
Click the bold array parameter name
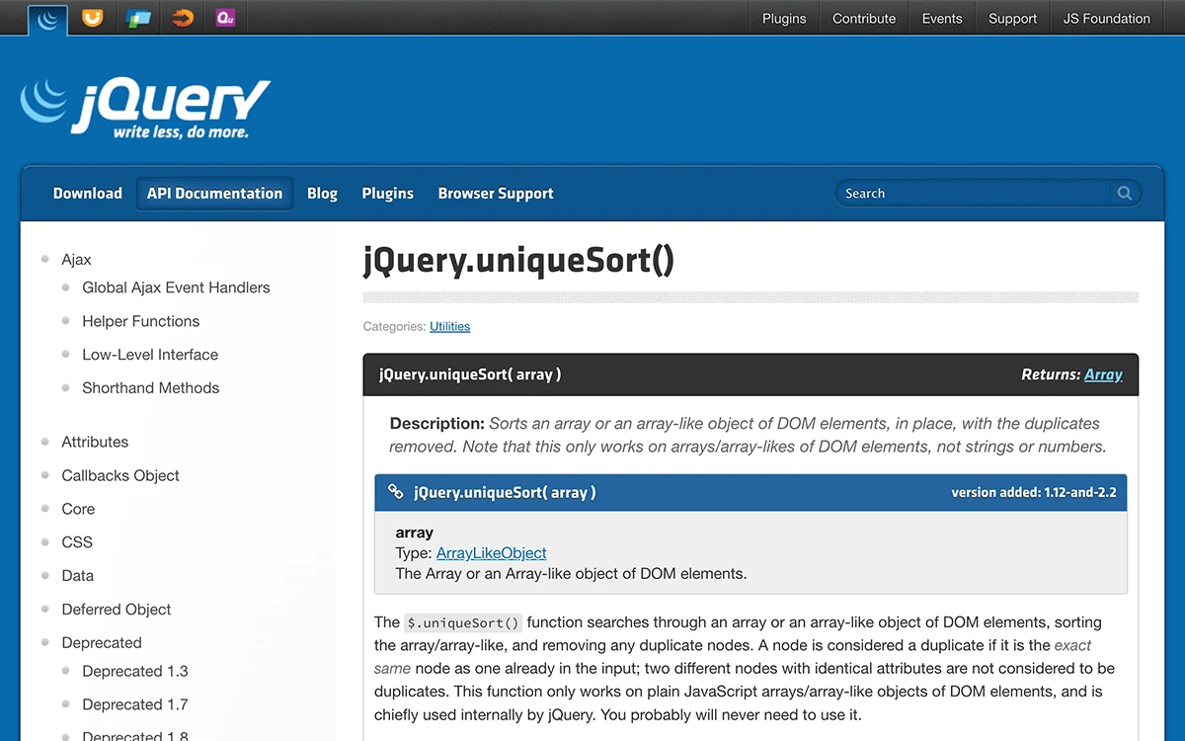point(415,533)
